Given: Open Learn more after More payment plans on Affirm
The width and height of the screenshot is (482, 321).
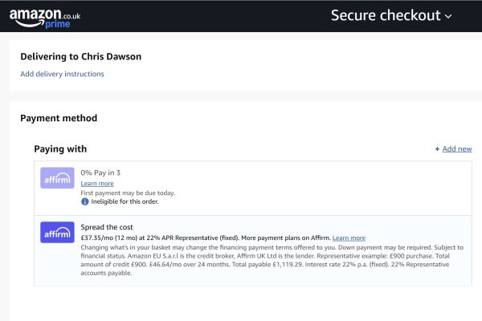Looking at the screenshot, I should [349, 238].
